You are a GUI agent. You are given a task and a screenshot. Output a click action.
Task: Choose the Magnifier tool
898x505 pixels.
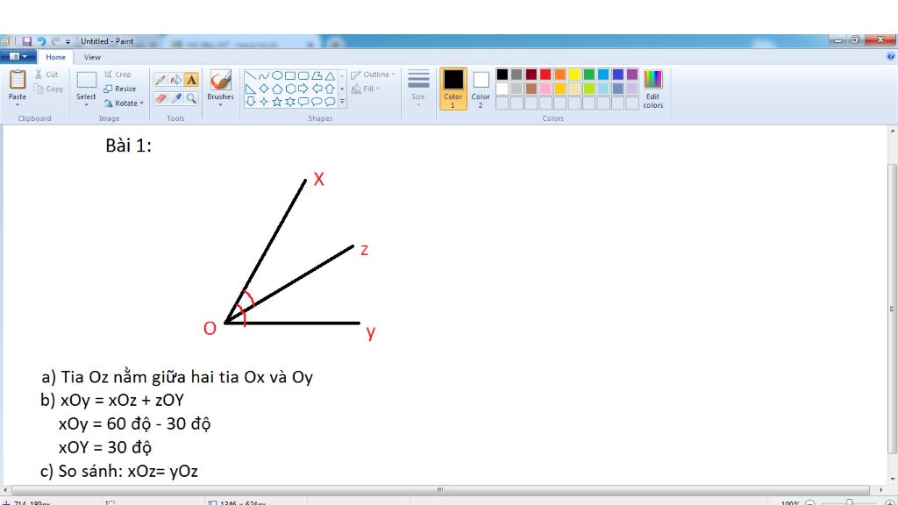click(191, 98)
